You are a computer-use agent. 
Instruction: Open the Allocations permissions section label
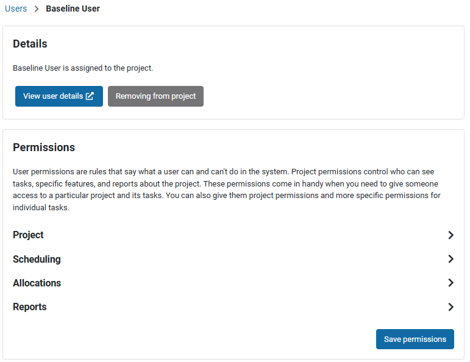pyautogui.click(x=37, y=283)
